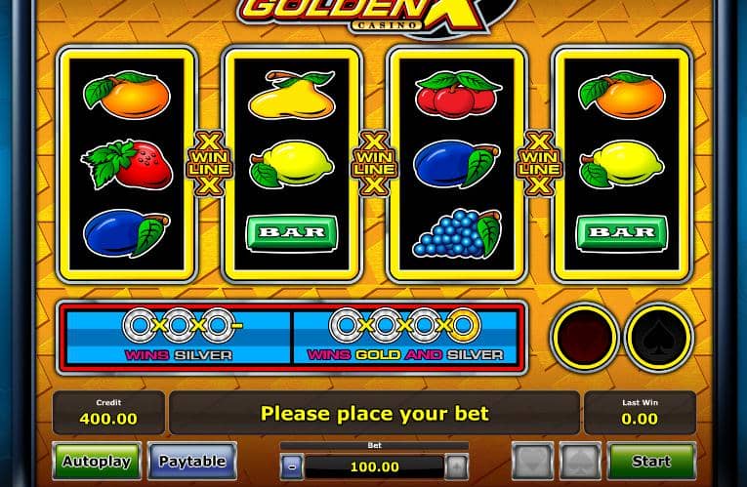The image size is (747, 487).
Task: Click the orange symbol on fourth reel
Action: (622, 95)
